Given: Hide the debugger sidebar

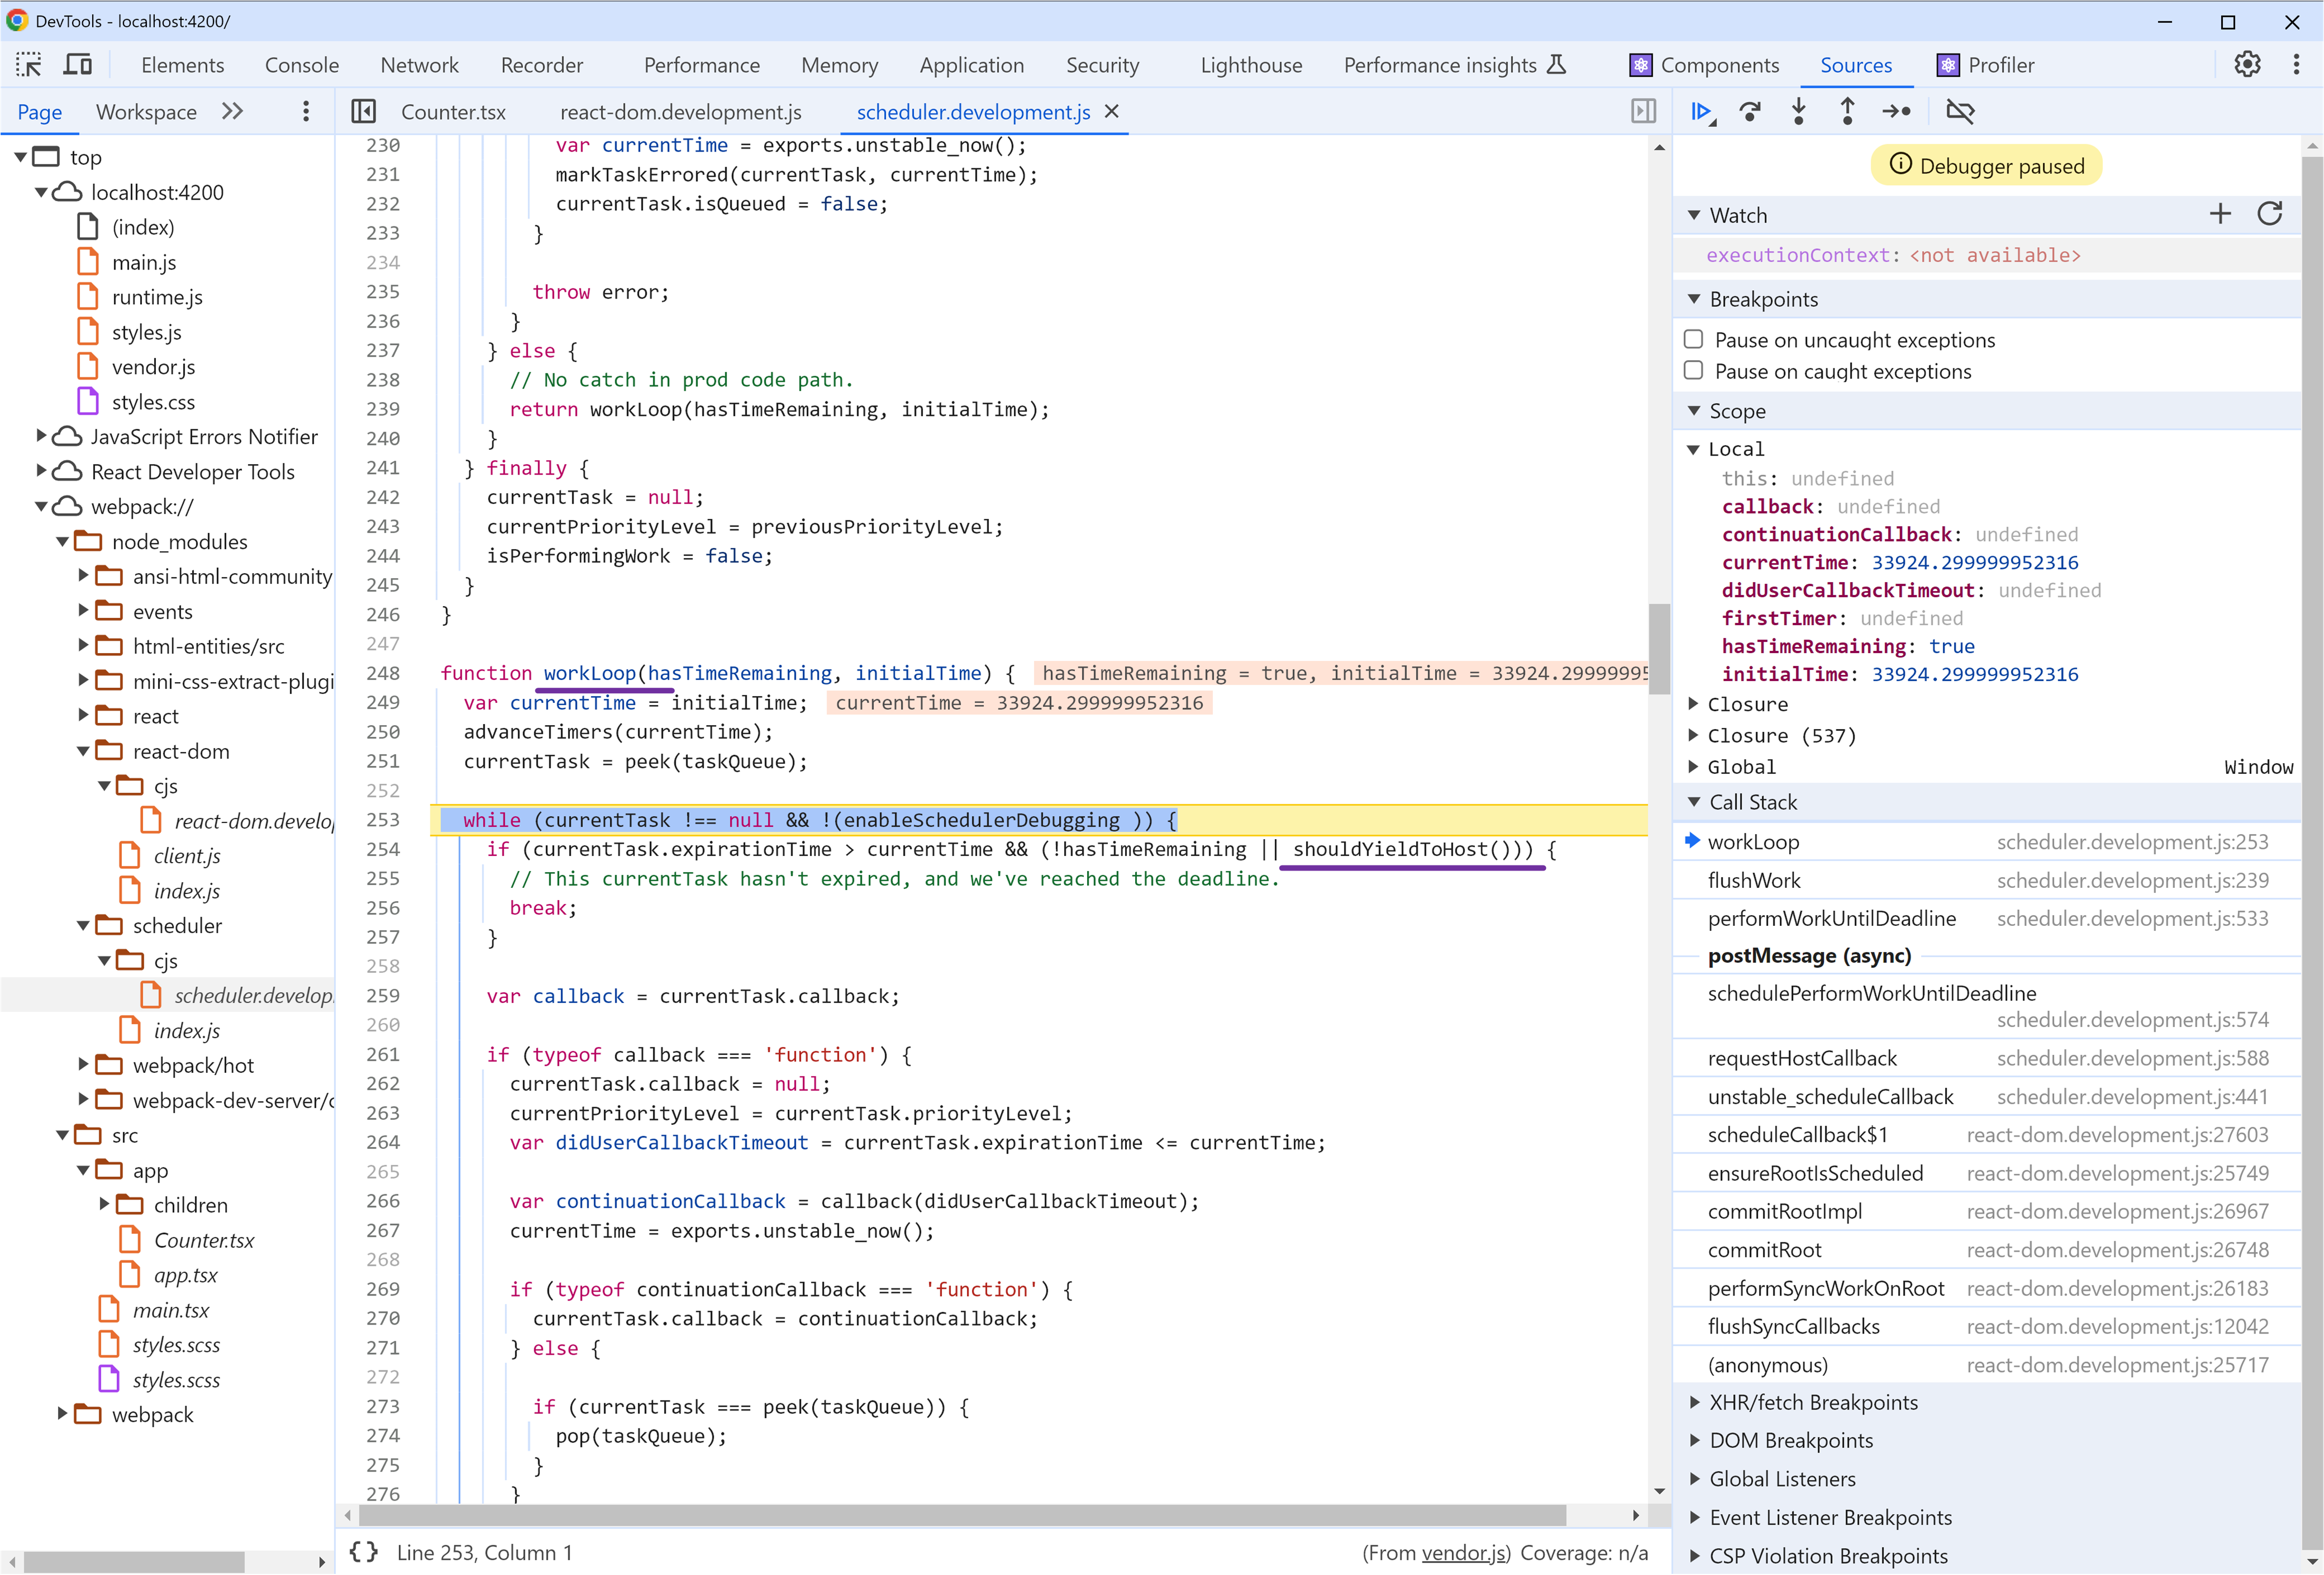Looking at the screenshot, I should [1643, 111].
